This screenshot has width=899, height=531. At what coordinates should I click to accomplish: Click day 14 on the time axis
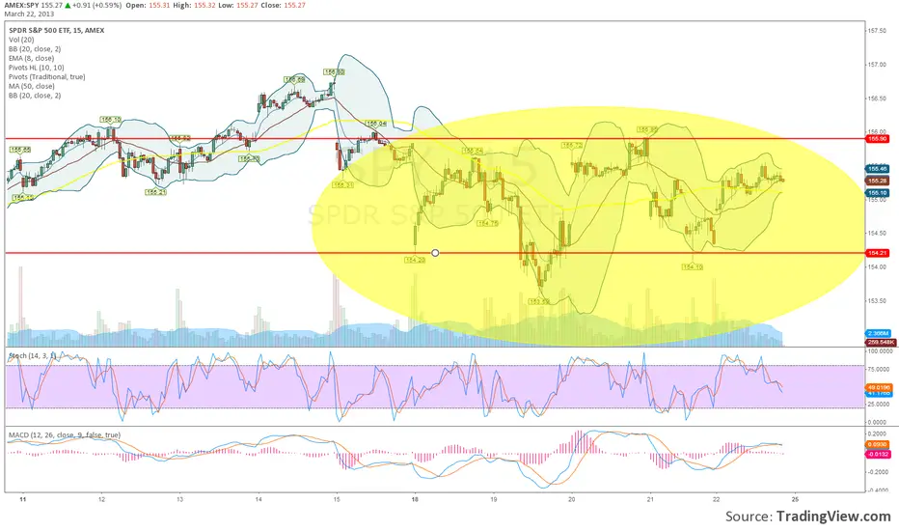(259, 499)
